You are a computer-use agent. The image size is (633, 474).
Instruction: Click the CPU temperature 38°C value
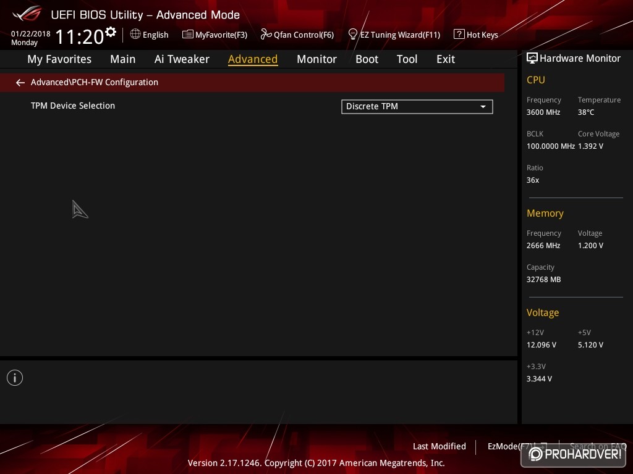click(x=586, y=112)
